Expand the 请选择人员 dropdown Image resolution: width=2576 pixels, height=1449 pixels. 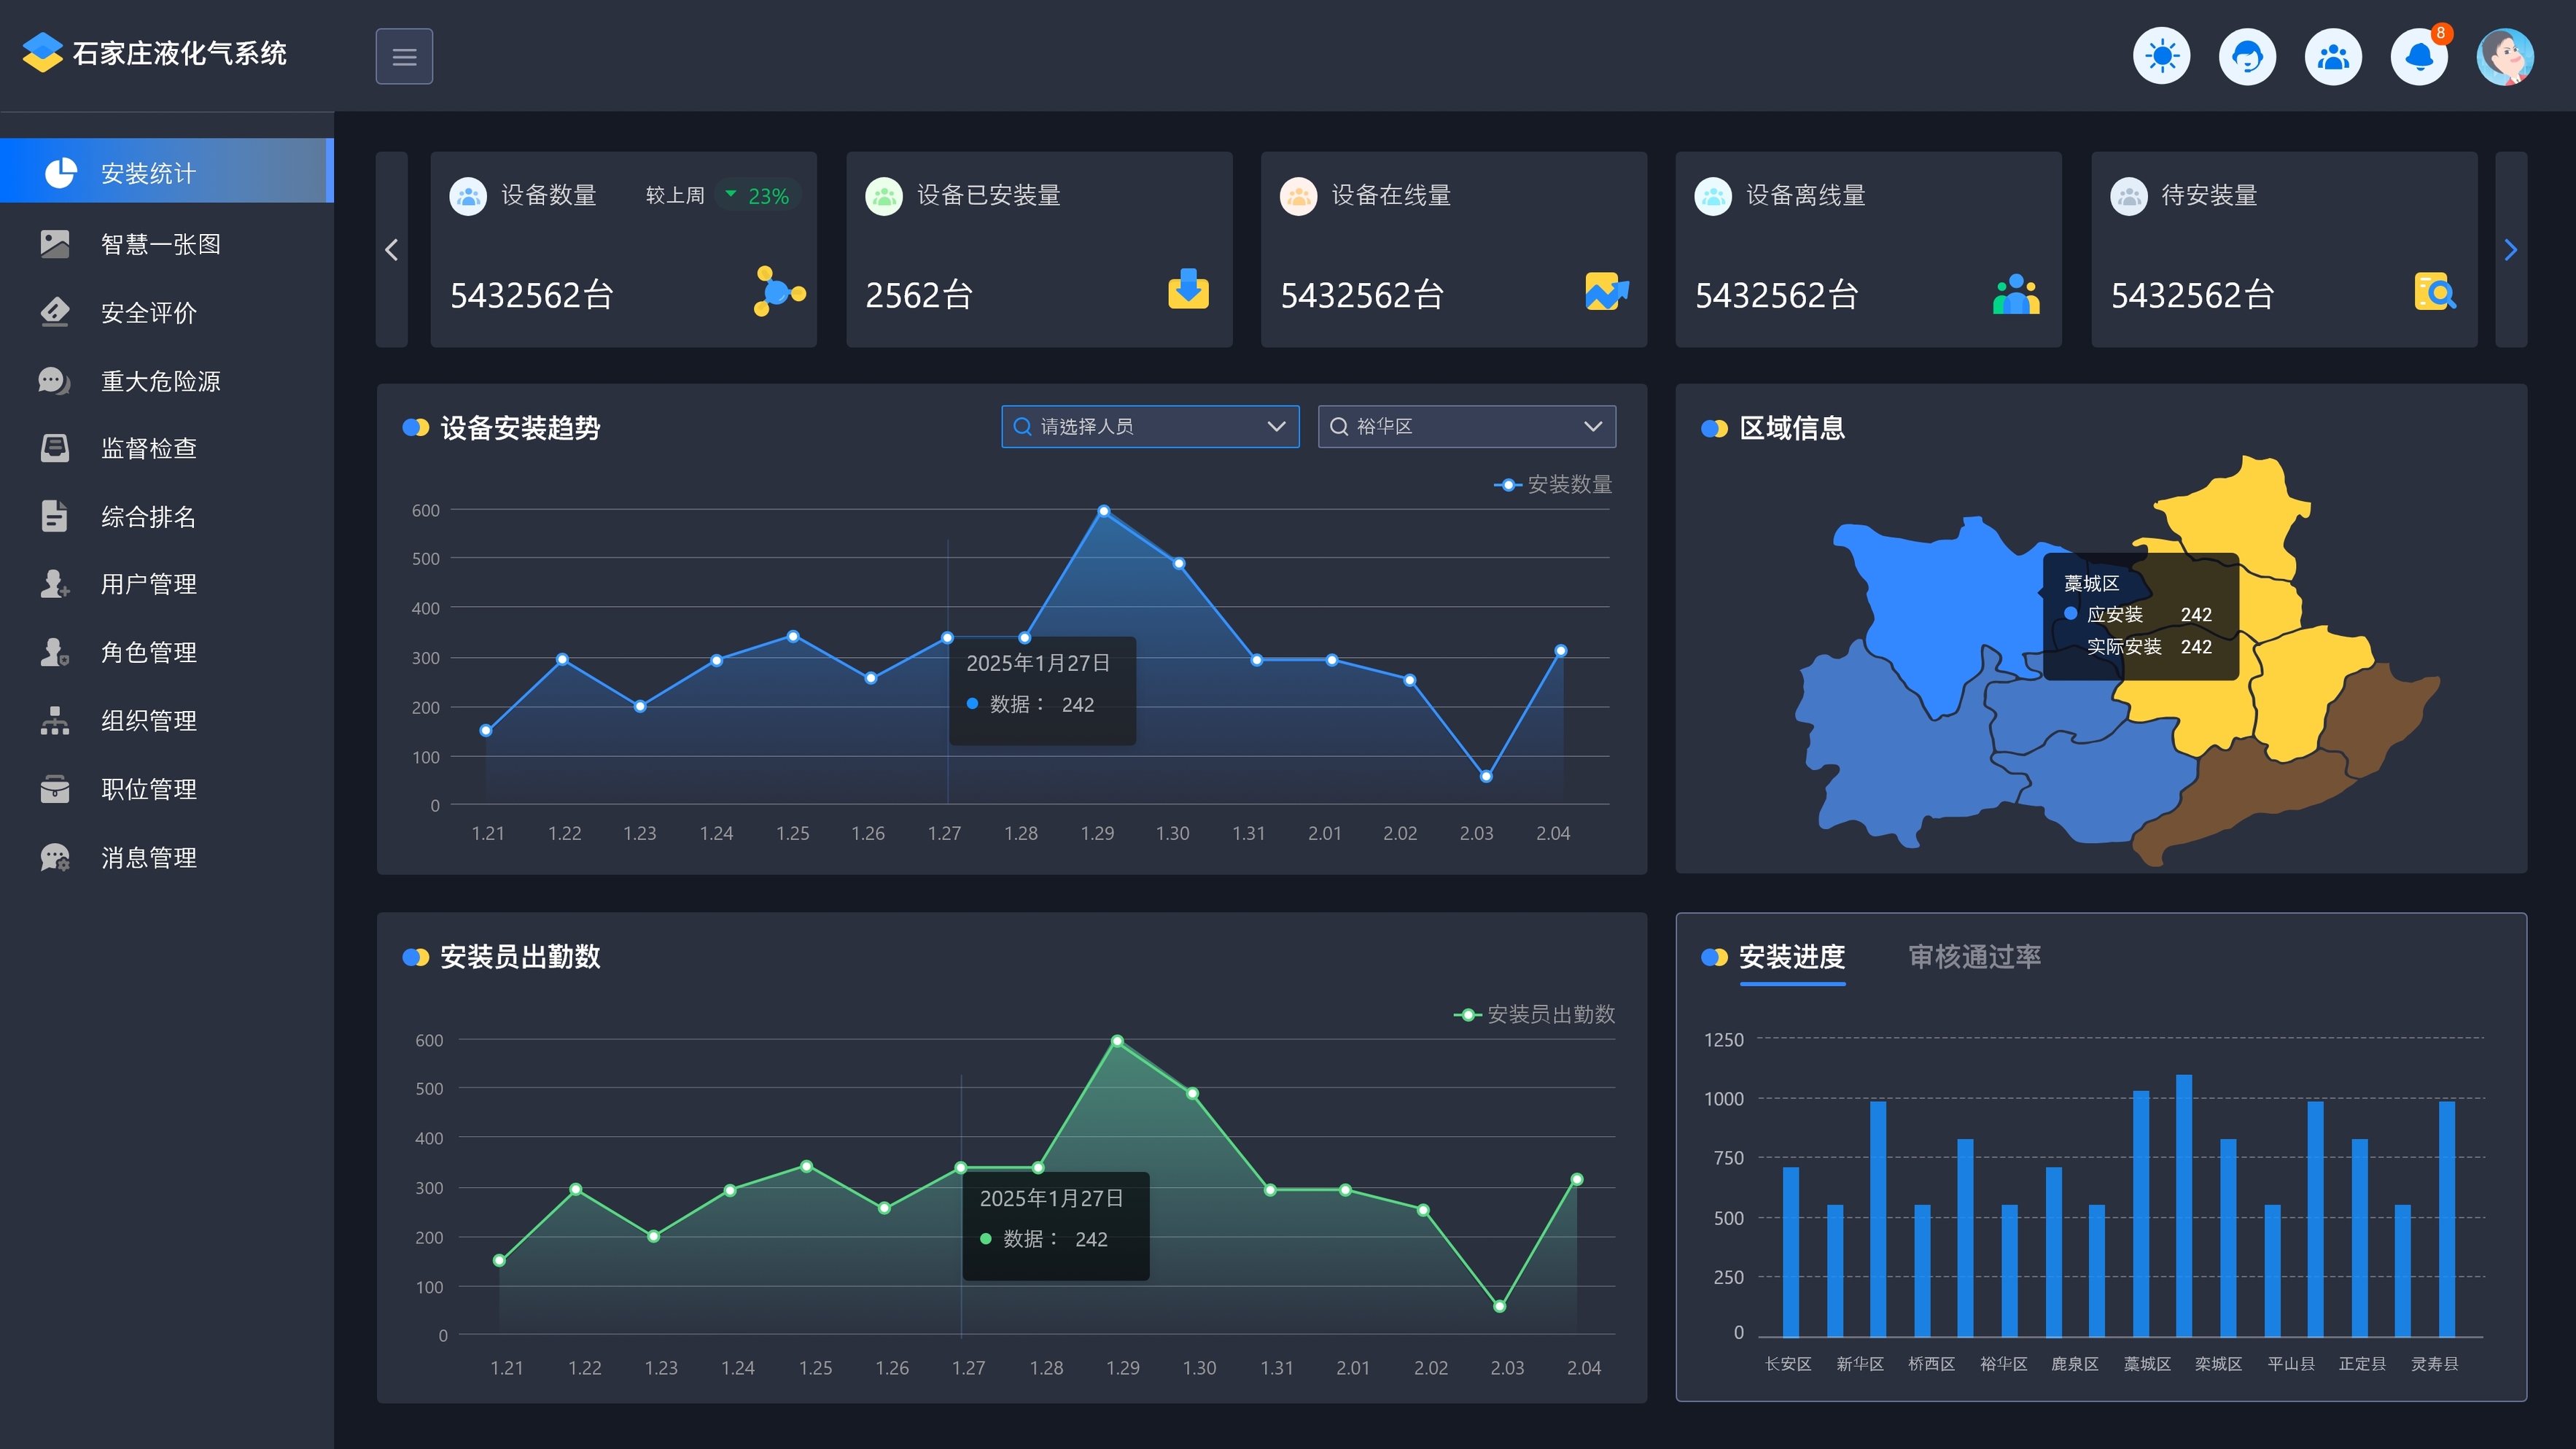(x=1150, y=427)
